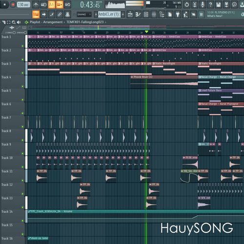Click the 0:43:45 time display
The height and width of the screenshot is (244, 244).
point(90,5)
